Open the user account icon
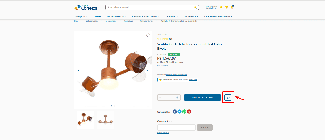The width and height of the screenshot is (325, 140). (221, 7)
